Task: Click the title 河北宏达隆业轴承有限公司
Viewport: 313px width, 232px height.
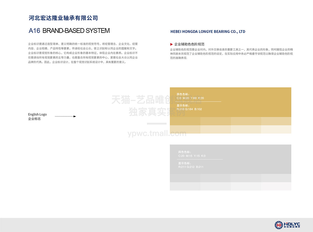Action: click(x=63, y=18)
